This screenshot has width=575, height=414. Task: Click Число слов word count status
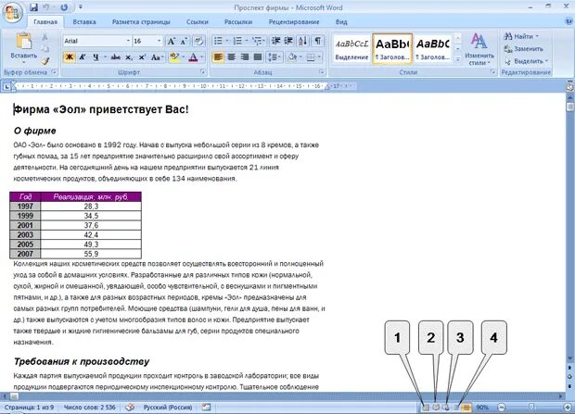coord(90,407)
